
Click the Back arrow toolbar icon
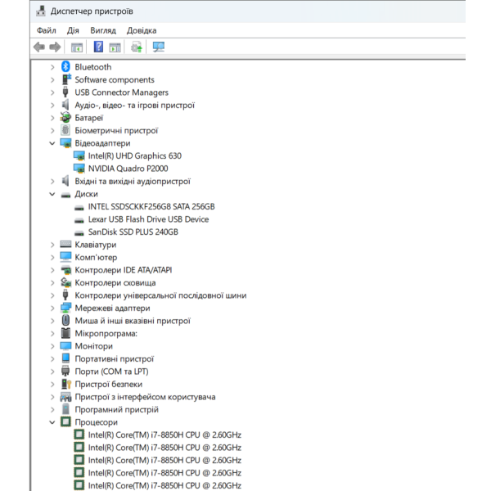click(39, 47)
